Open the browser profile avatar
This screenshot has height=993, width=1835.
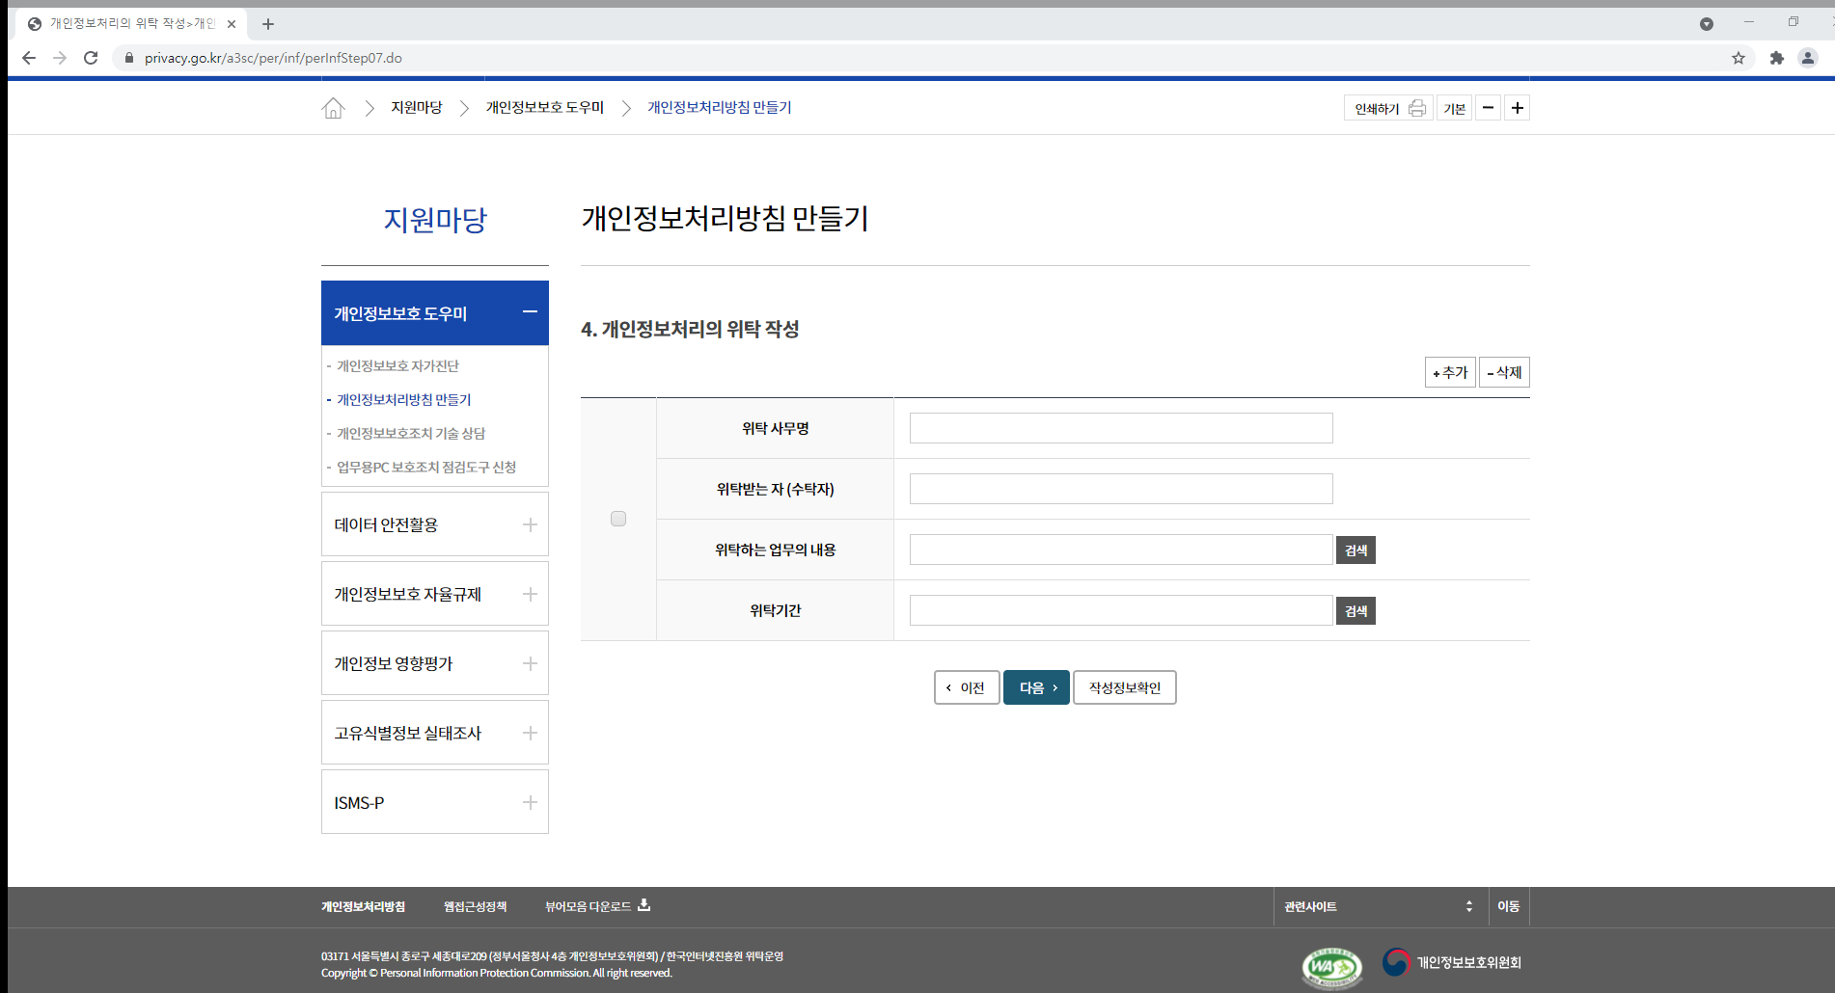(1808, 58)
